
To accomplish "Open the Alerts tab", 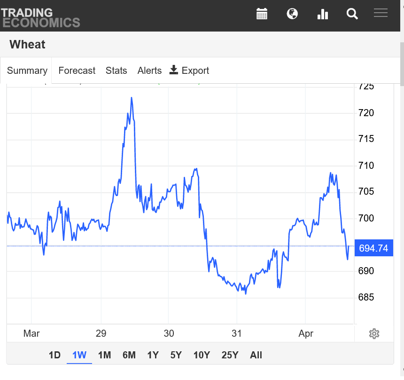I will pyautogui.click(x=149, y=71).
